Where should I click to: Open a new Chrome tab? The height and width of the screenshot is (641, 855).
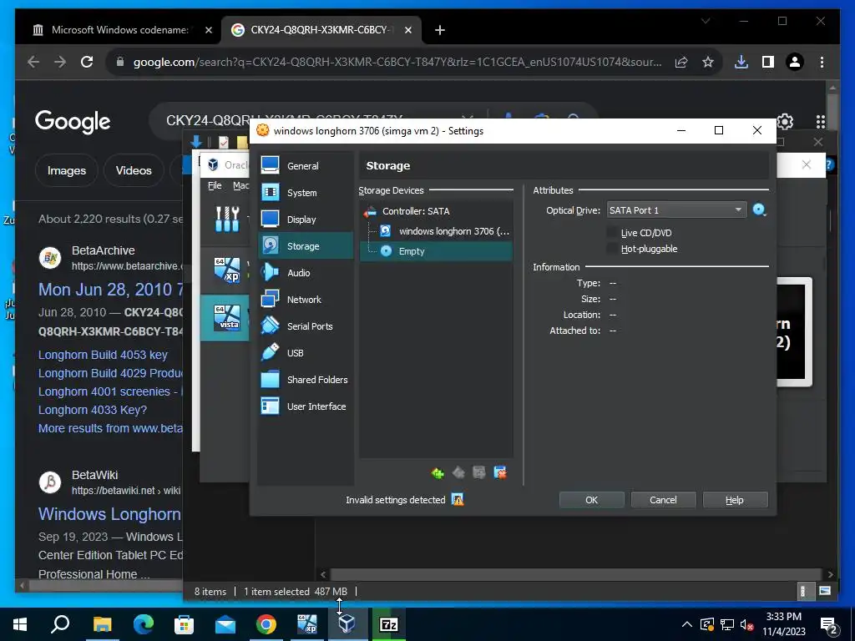click(x=440, y=30)
